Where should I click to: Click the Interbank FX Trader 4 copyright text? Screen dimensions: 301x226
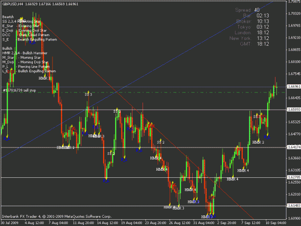point(57,216)
